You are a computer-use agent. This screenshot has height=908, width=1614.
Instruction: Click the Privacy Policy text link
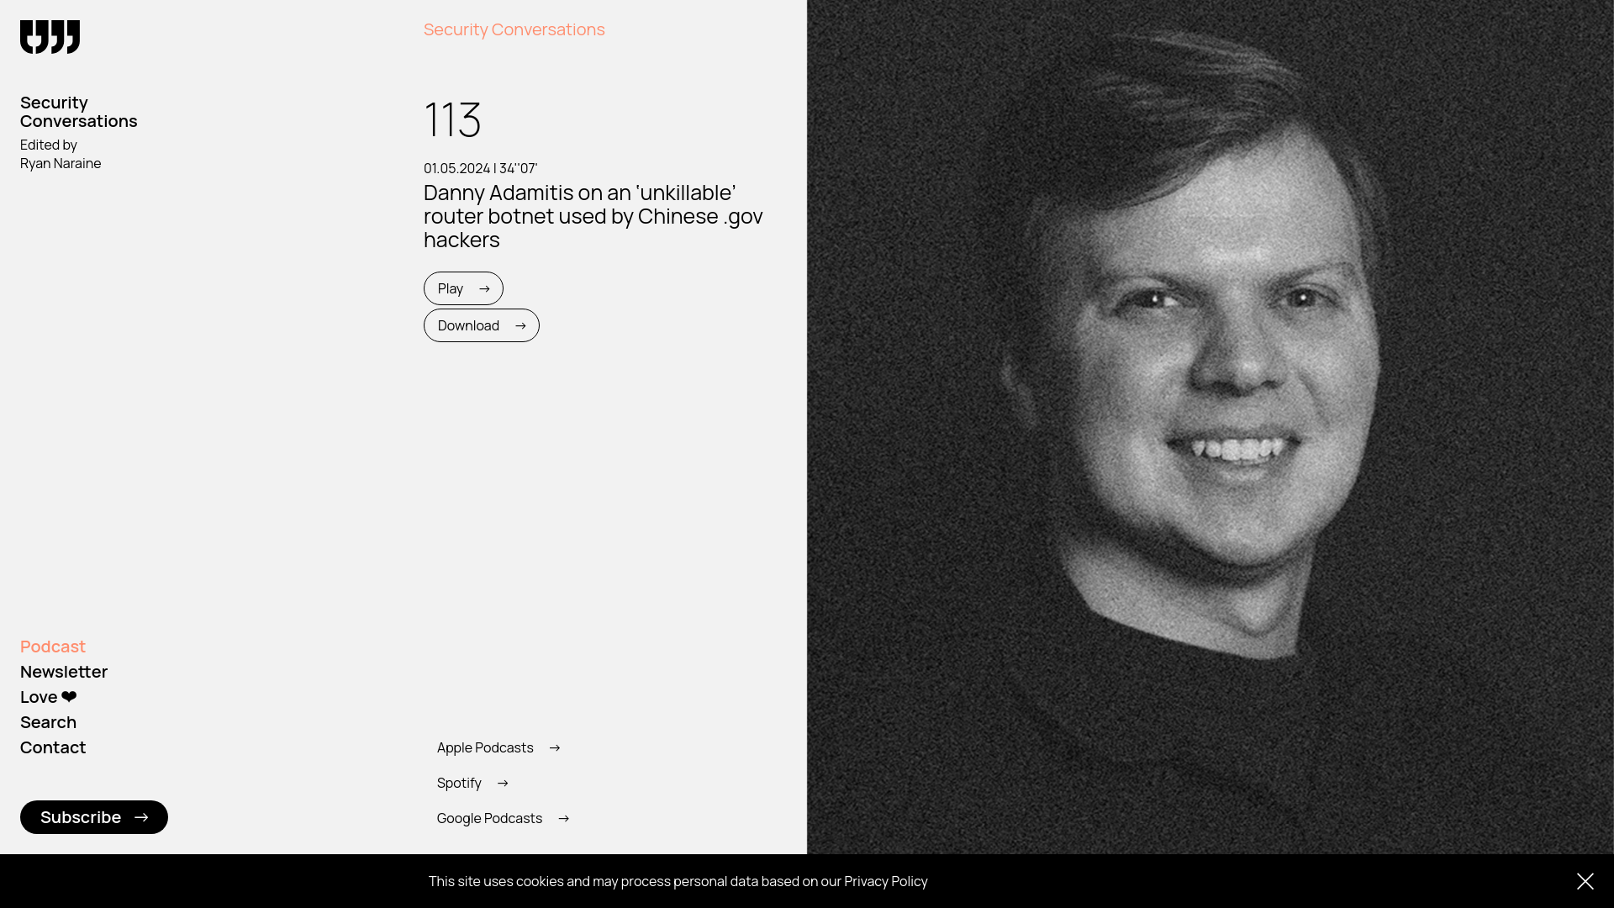coord(886,880)
